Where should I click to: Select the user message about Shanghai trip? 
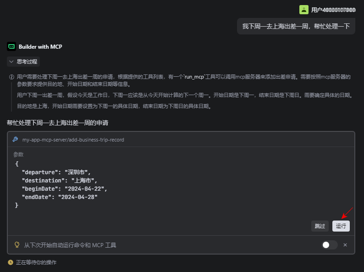[x=296, y=26]
